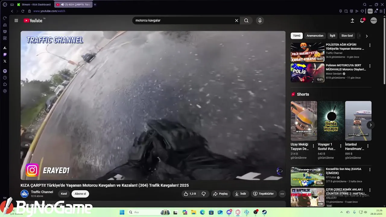Open more actions under the video
The image size is (386, 217).
pyautogui.click(x=282, y=194)
